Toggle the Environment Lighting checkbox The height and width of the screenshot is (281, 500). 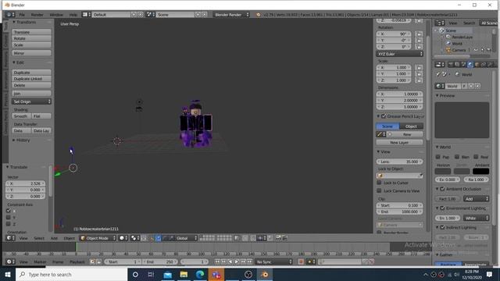coord(442,208)
